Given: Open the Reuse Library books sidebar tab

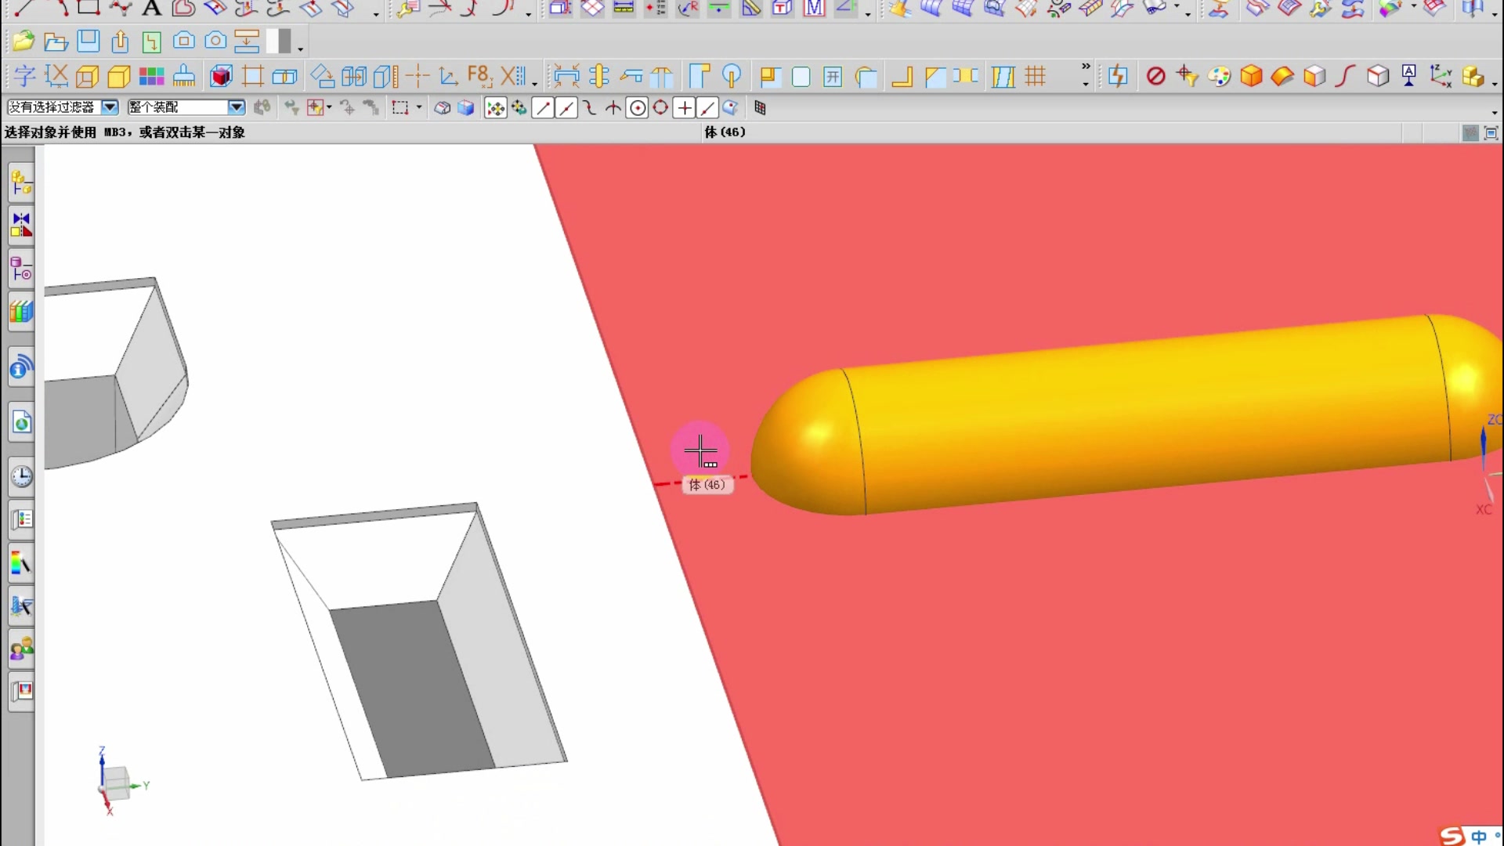Looking at the screenshot, I should click(21, 312).
